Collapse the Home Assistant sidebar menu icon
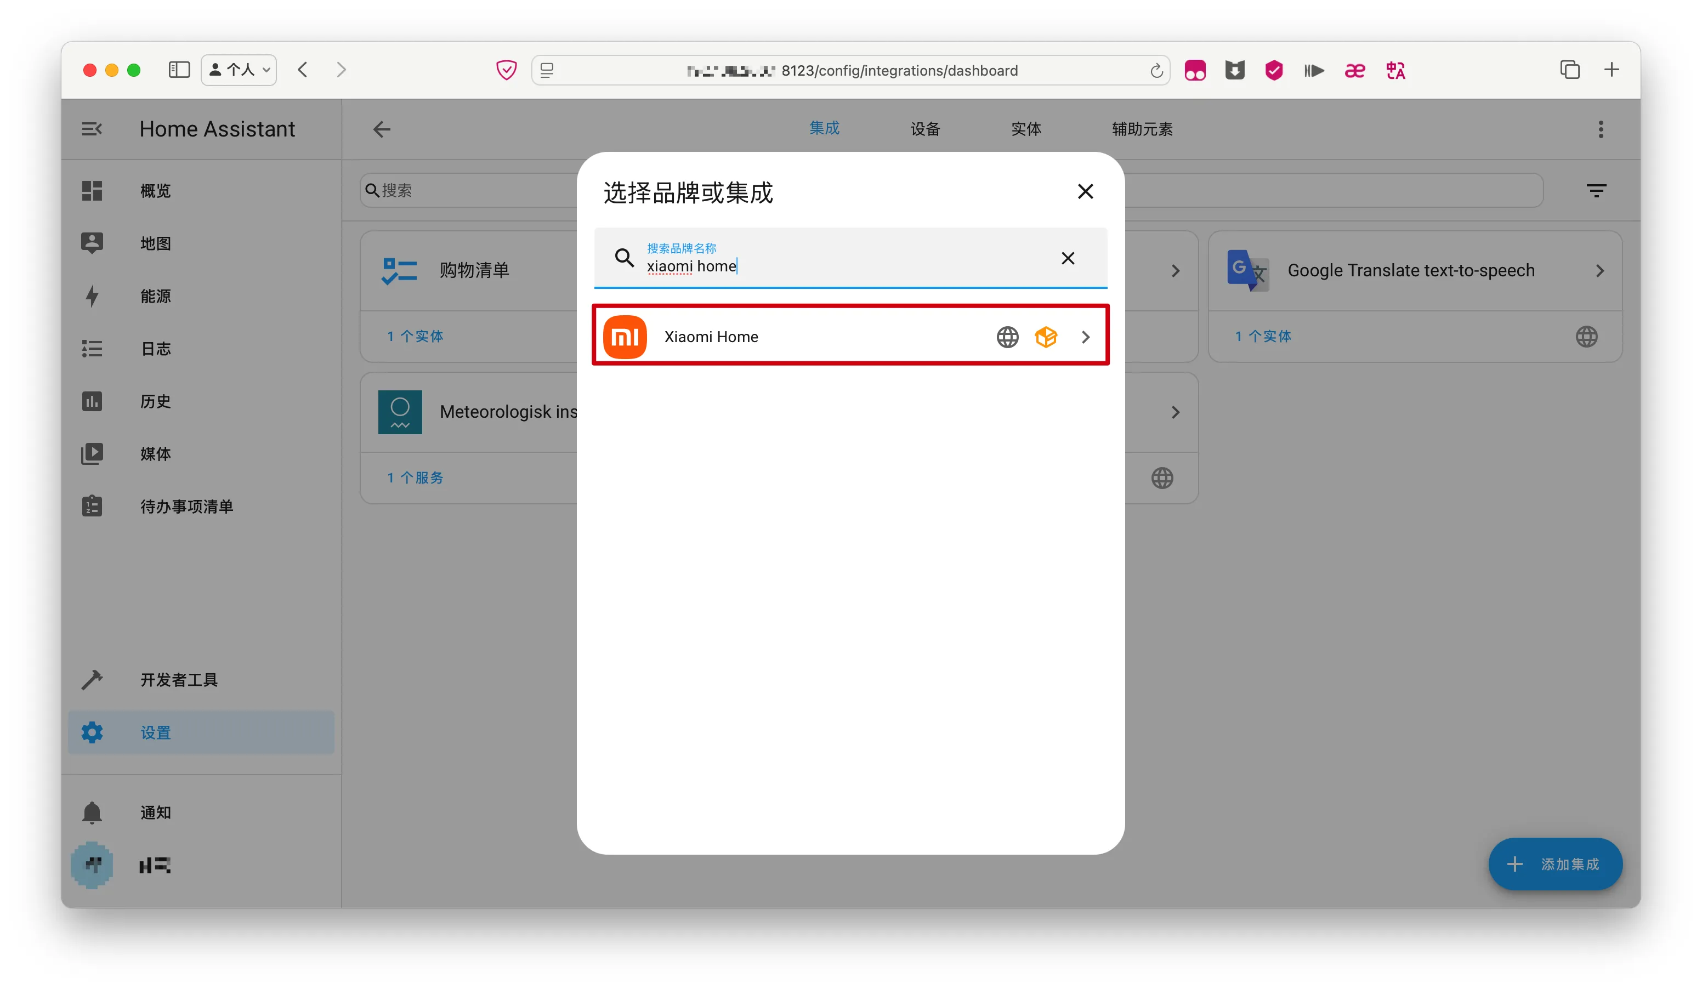Image resolution: width=1702 pixels, height=989 pixels. coord(92,129)
